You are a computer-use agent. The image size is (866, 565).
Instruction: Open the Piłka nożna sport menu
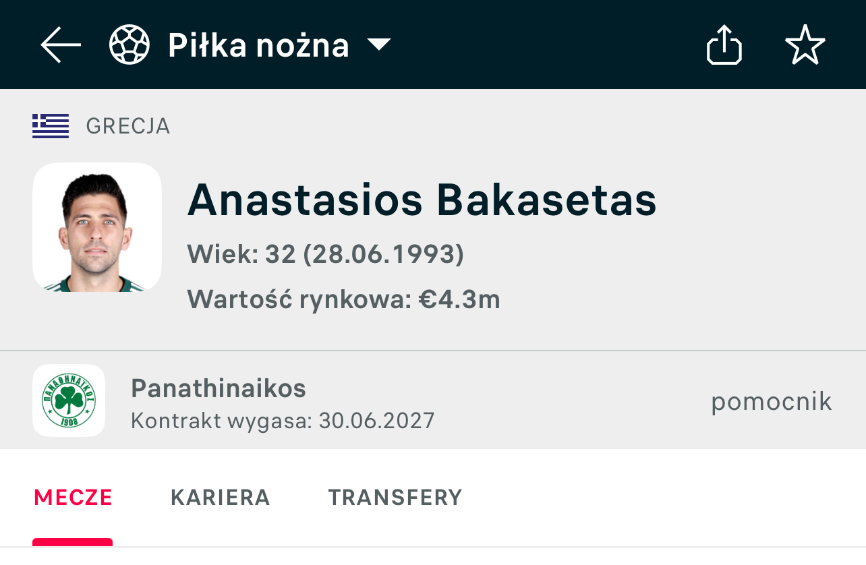[x=258, y=46]
